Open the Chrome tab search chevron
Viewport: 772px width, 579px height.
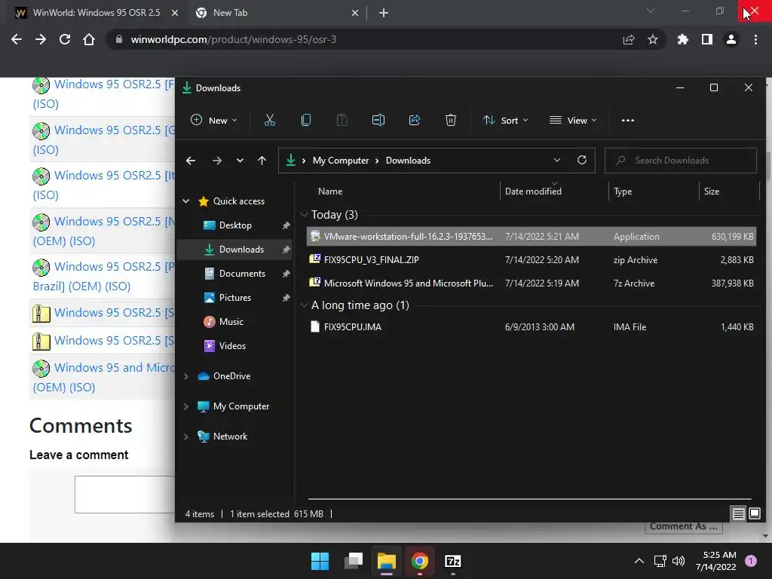pyautogui.click(x=650, y=11)
